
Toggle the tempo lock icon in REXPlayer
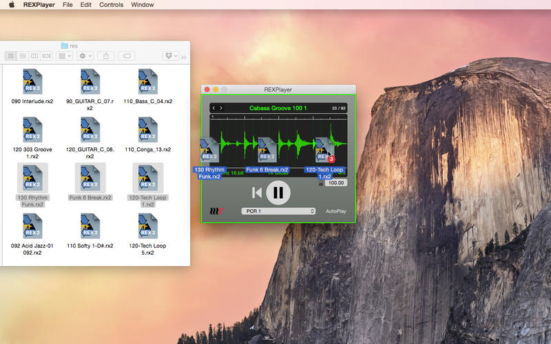click(x=320, y=183)
